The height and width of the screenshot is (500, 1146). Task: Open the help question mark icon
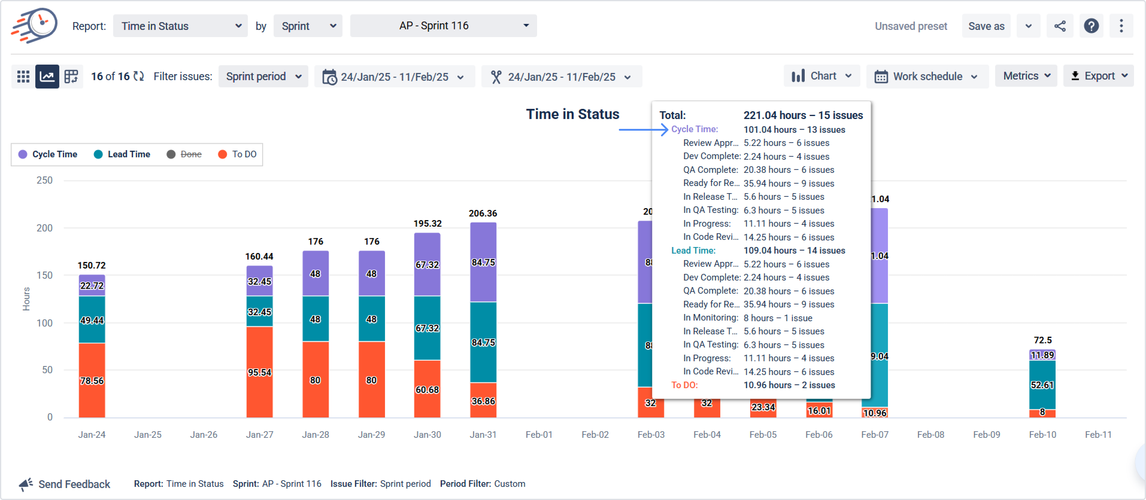pyautogui.click(x=1091, y=26)
